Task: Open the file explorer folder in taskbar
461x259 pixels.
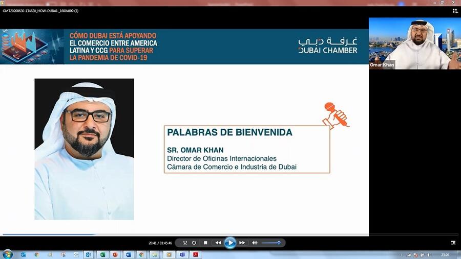Action: [x=155, y=254]
